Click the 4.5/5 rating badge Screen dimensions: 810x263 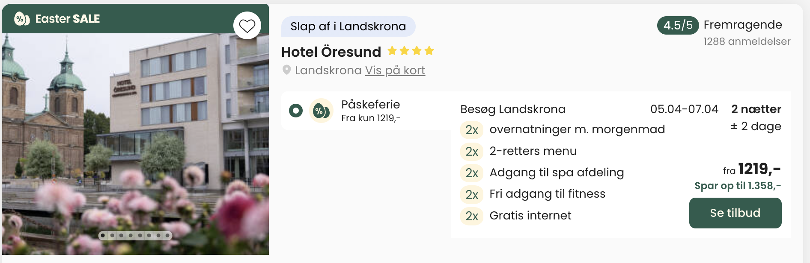pos(678,25)
